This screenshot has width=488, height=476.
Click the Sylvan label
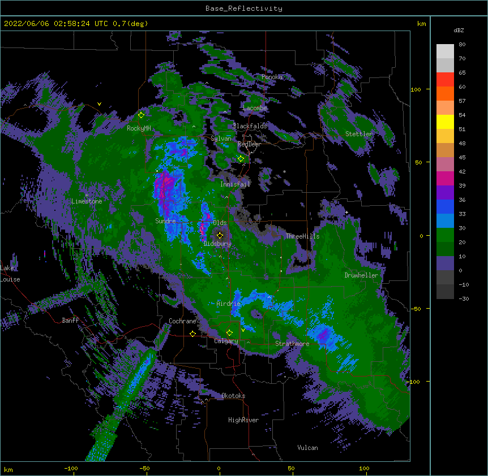pyautogui.click(x=221, y=139)
